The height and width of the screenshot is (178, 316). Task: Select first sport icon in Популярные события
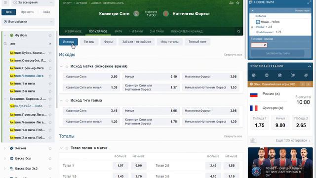[254, 75]
